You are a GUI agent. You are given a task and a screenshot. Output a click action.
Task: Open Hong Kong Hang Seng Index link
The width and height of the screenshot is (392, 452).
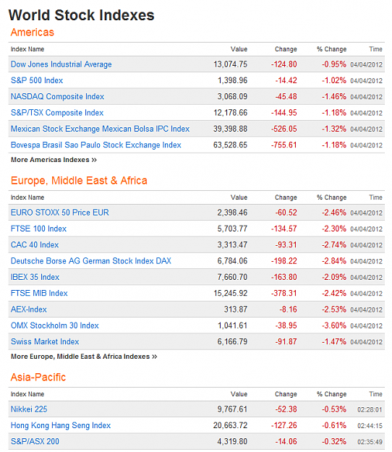(61, 425)
